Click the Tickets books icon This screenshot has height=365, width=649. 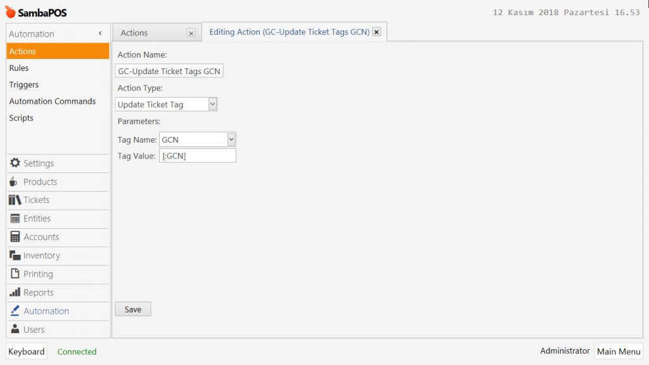coord(15,200)
